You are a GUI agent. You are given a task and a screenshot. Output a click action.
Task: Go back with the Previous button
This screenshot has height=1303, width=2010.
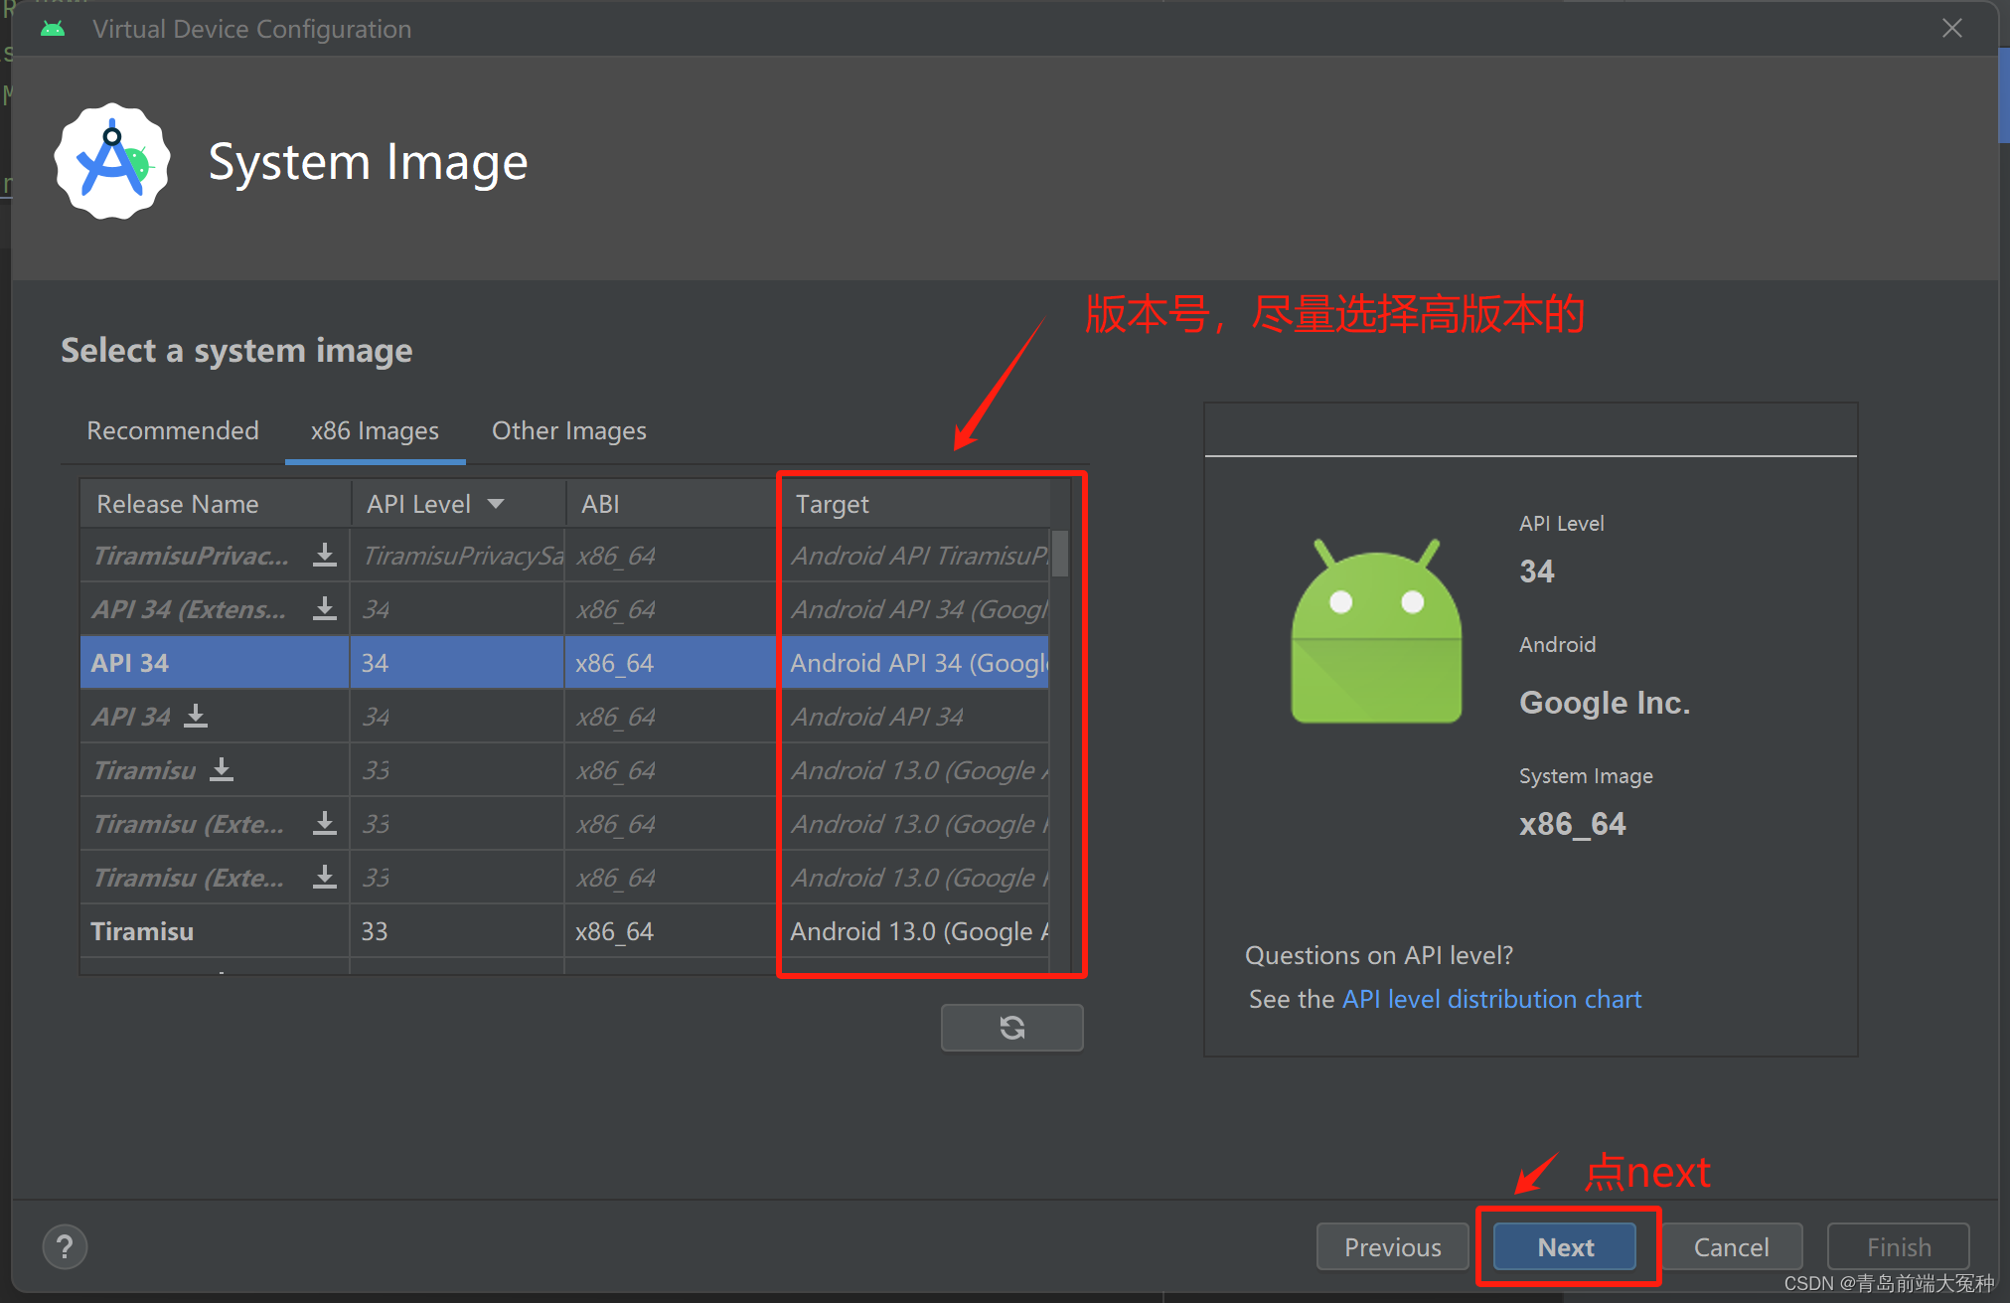[1391, 1246]
